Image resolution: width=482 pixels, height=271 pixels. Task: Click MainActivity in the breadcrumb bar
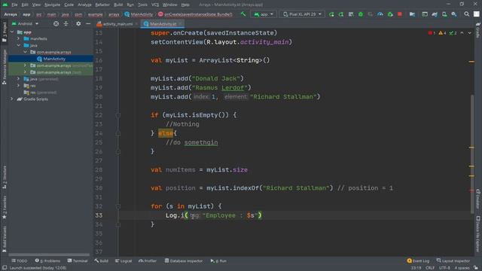139,14
